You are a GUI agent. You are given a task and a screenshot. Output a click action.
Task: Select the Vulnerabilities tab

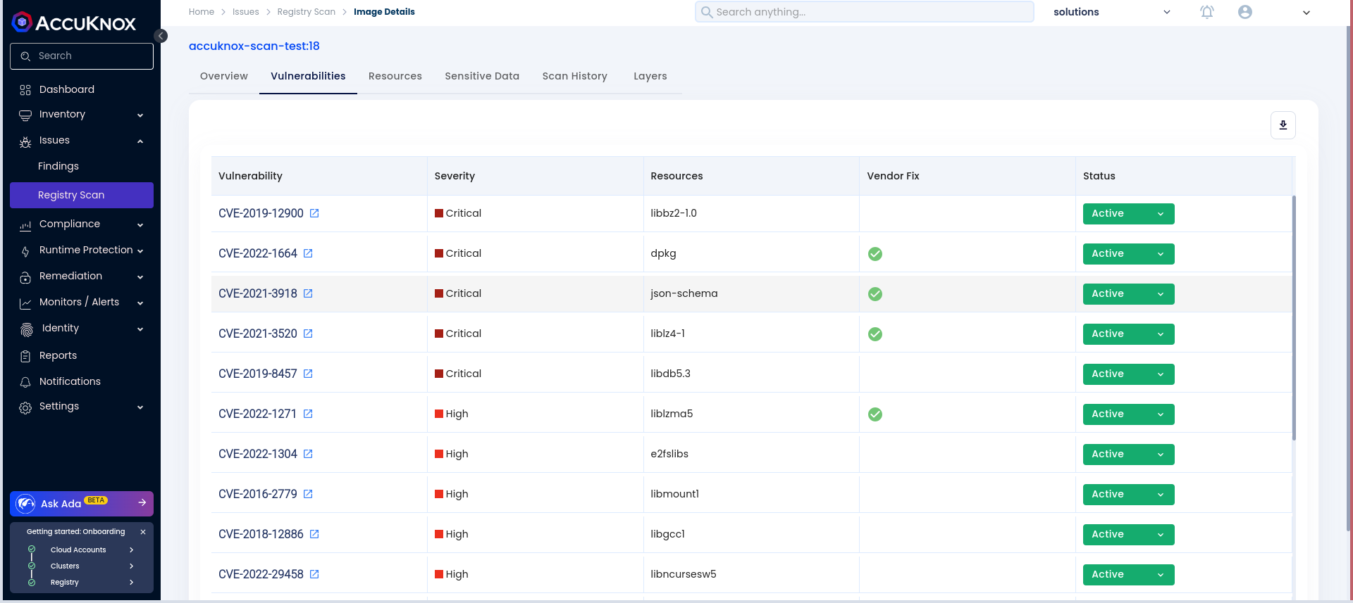click(x=308, y=76)
